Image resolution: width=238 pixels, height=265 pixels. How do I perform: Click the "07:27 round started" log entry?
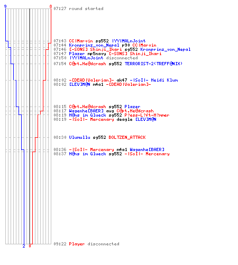(x=78, y=8)
